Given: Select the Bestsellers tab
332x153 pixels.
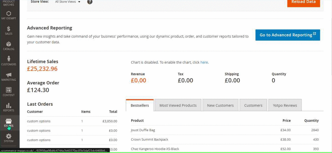Looking at the screenshot, I should 140,105.
